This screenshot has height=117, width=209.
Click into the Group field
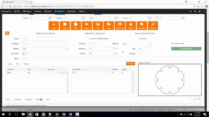45,39
